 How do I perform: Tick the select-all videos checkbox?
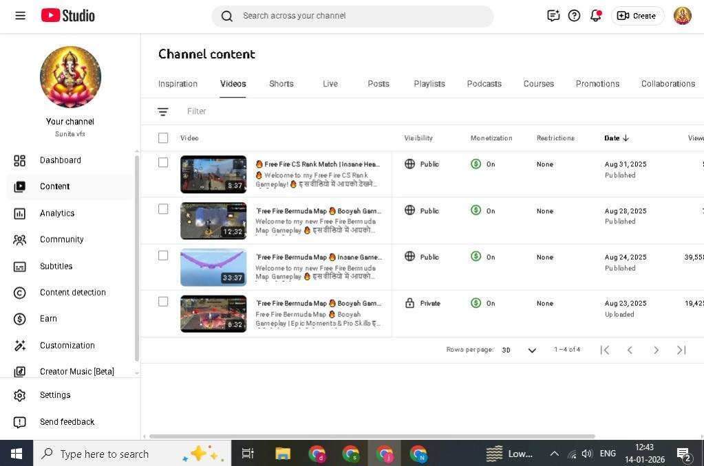[163, 138]
